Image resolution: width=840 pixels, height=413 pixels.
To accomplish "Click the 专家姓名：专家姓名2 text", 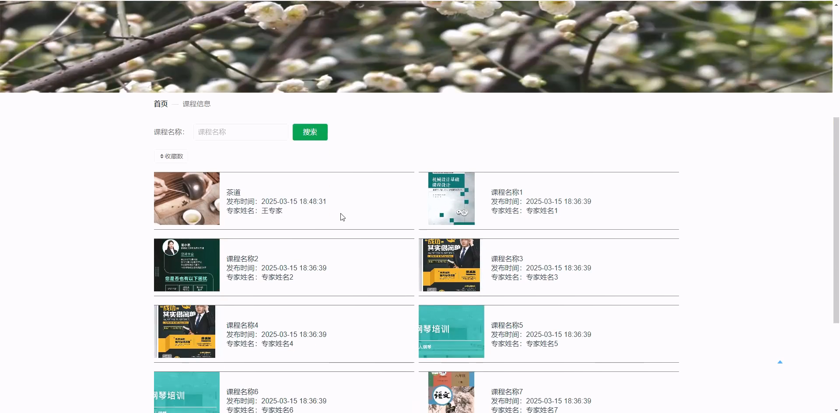I will 259,277.
